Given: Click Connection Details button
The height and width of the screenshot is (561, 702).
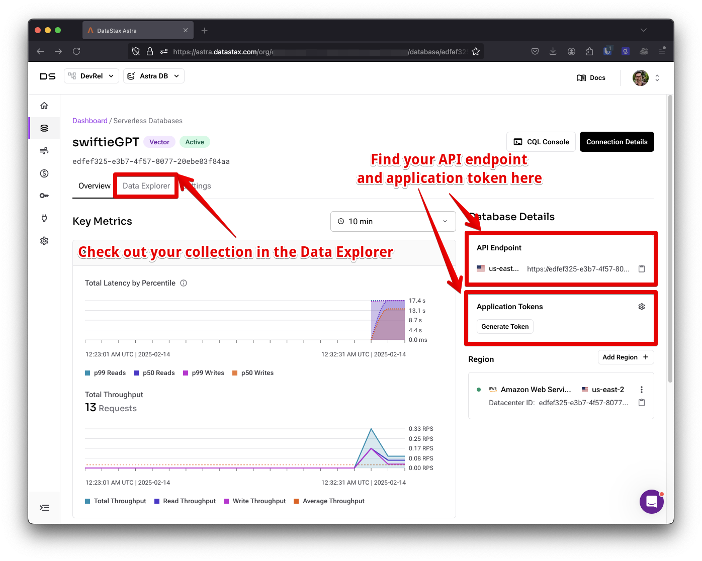Looking at the screenshot, I should (x=617, y=142).
